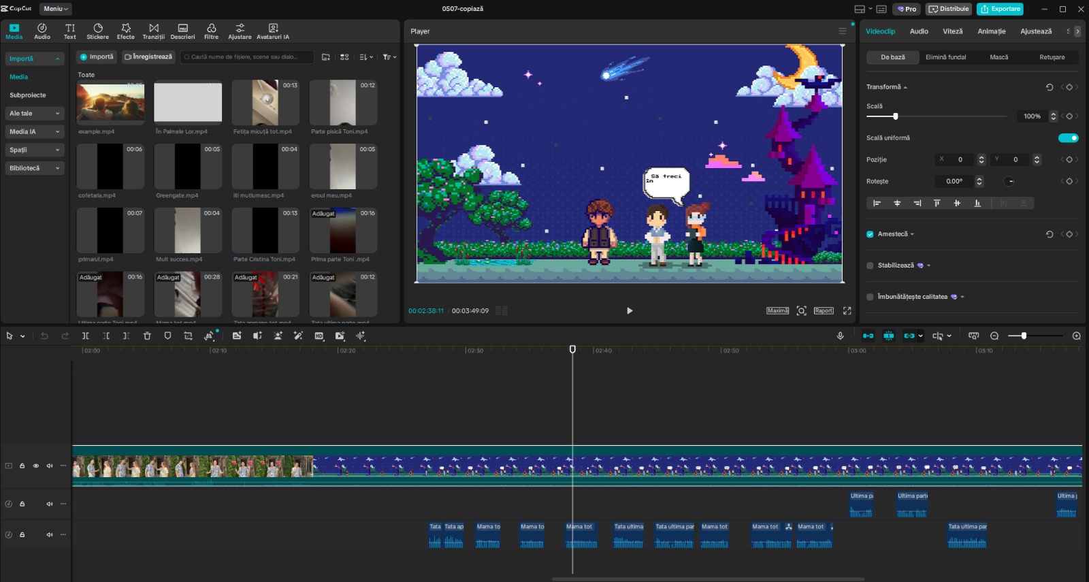Hide the video track with eye icon
The image size is (1089, 582).
pyautogui.click(x=36, y=466)
